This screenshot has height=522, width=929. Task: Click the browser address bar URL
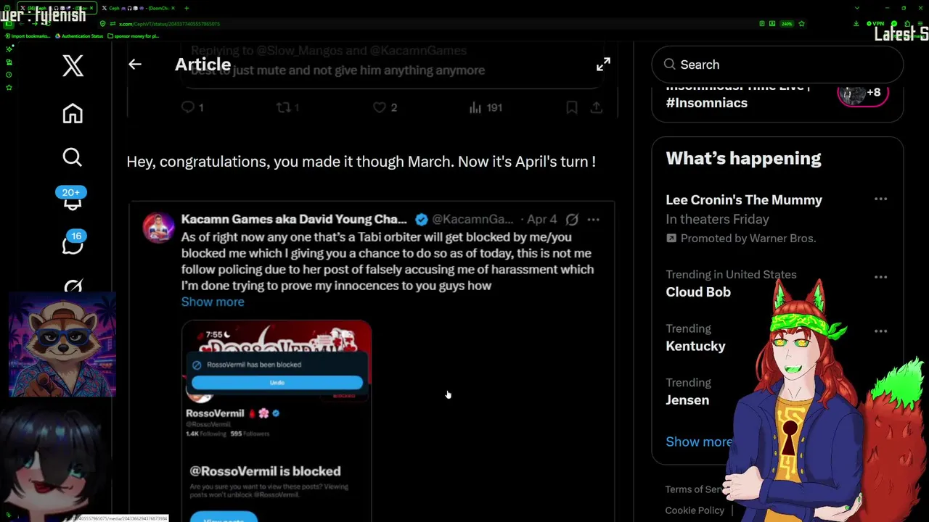169,24
